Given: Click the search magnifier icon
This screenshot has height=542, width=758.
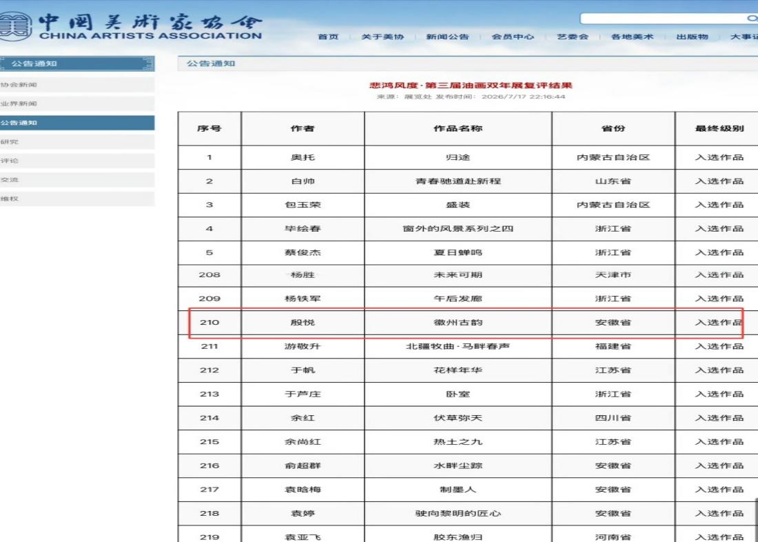Looking at the screenshot, I should click(752, 19).
